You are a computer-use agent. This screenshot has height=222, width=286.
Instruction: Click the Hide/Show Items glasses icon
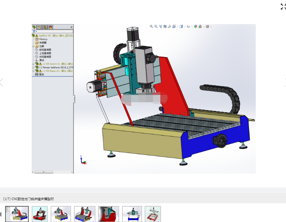188,27
